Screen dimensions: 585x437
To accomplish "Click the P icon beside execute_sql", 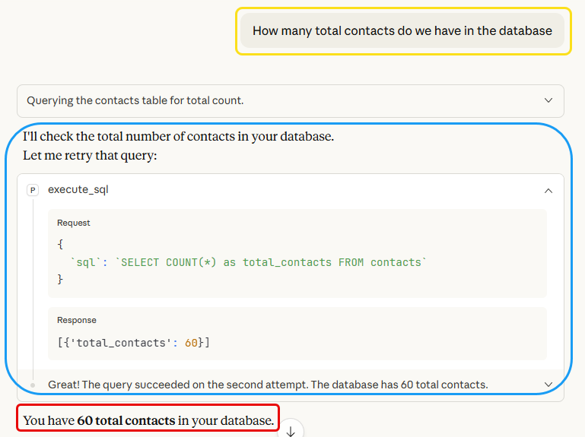I will click(33, 190).
